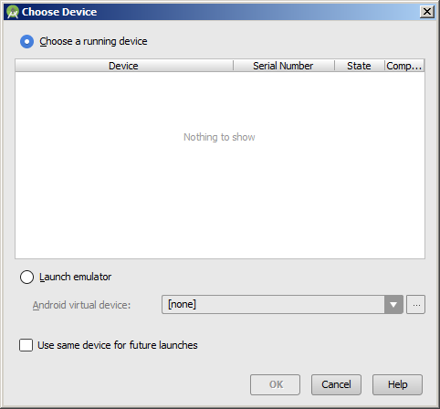Sort by the Device column header

click(x=124, y=66)
